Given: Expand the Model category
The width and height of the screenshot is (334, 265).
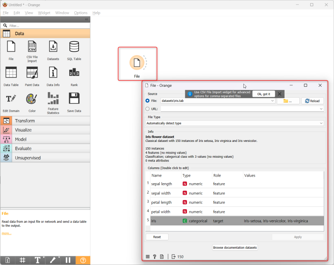Looking at the screenshot, I should pyautogui.click(x=45, y=139).
